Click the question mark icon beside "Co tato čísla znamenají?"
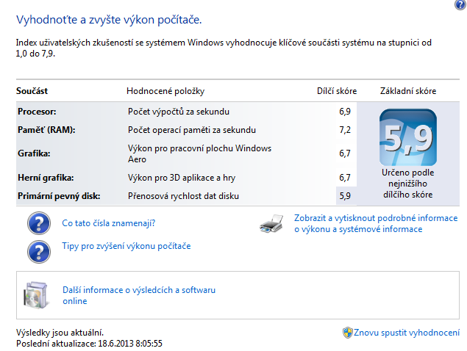 click(x=37, y=223)
